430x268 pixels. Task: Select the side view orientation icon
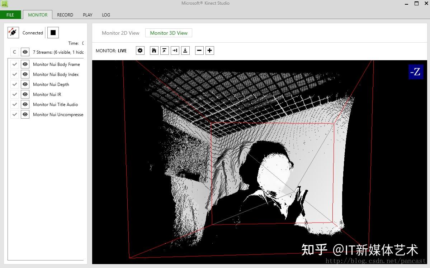tap(175, 50)
